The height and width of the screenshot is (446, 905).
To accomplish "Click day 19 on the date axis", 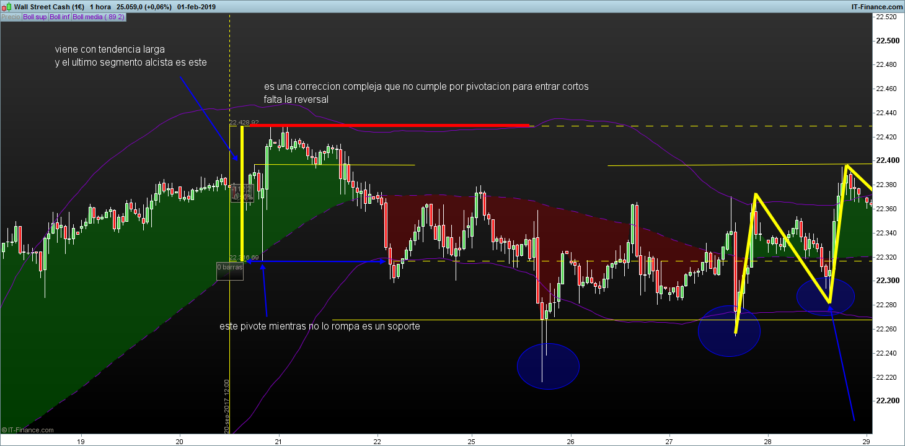I will (x=80, y=441).
